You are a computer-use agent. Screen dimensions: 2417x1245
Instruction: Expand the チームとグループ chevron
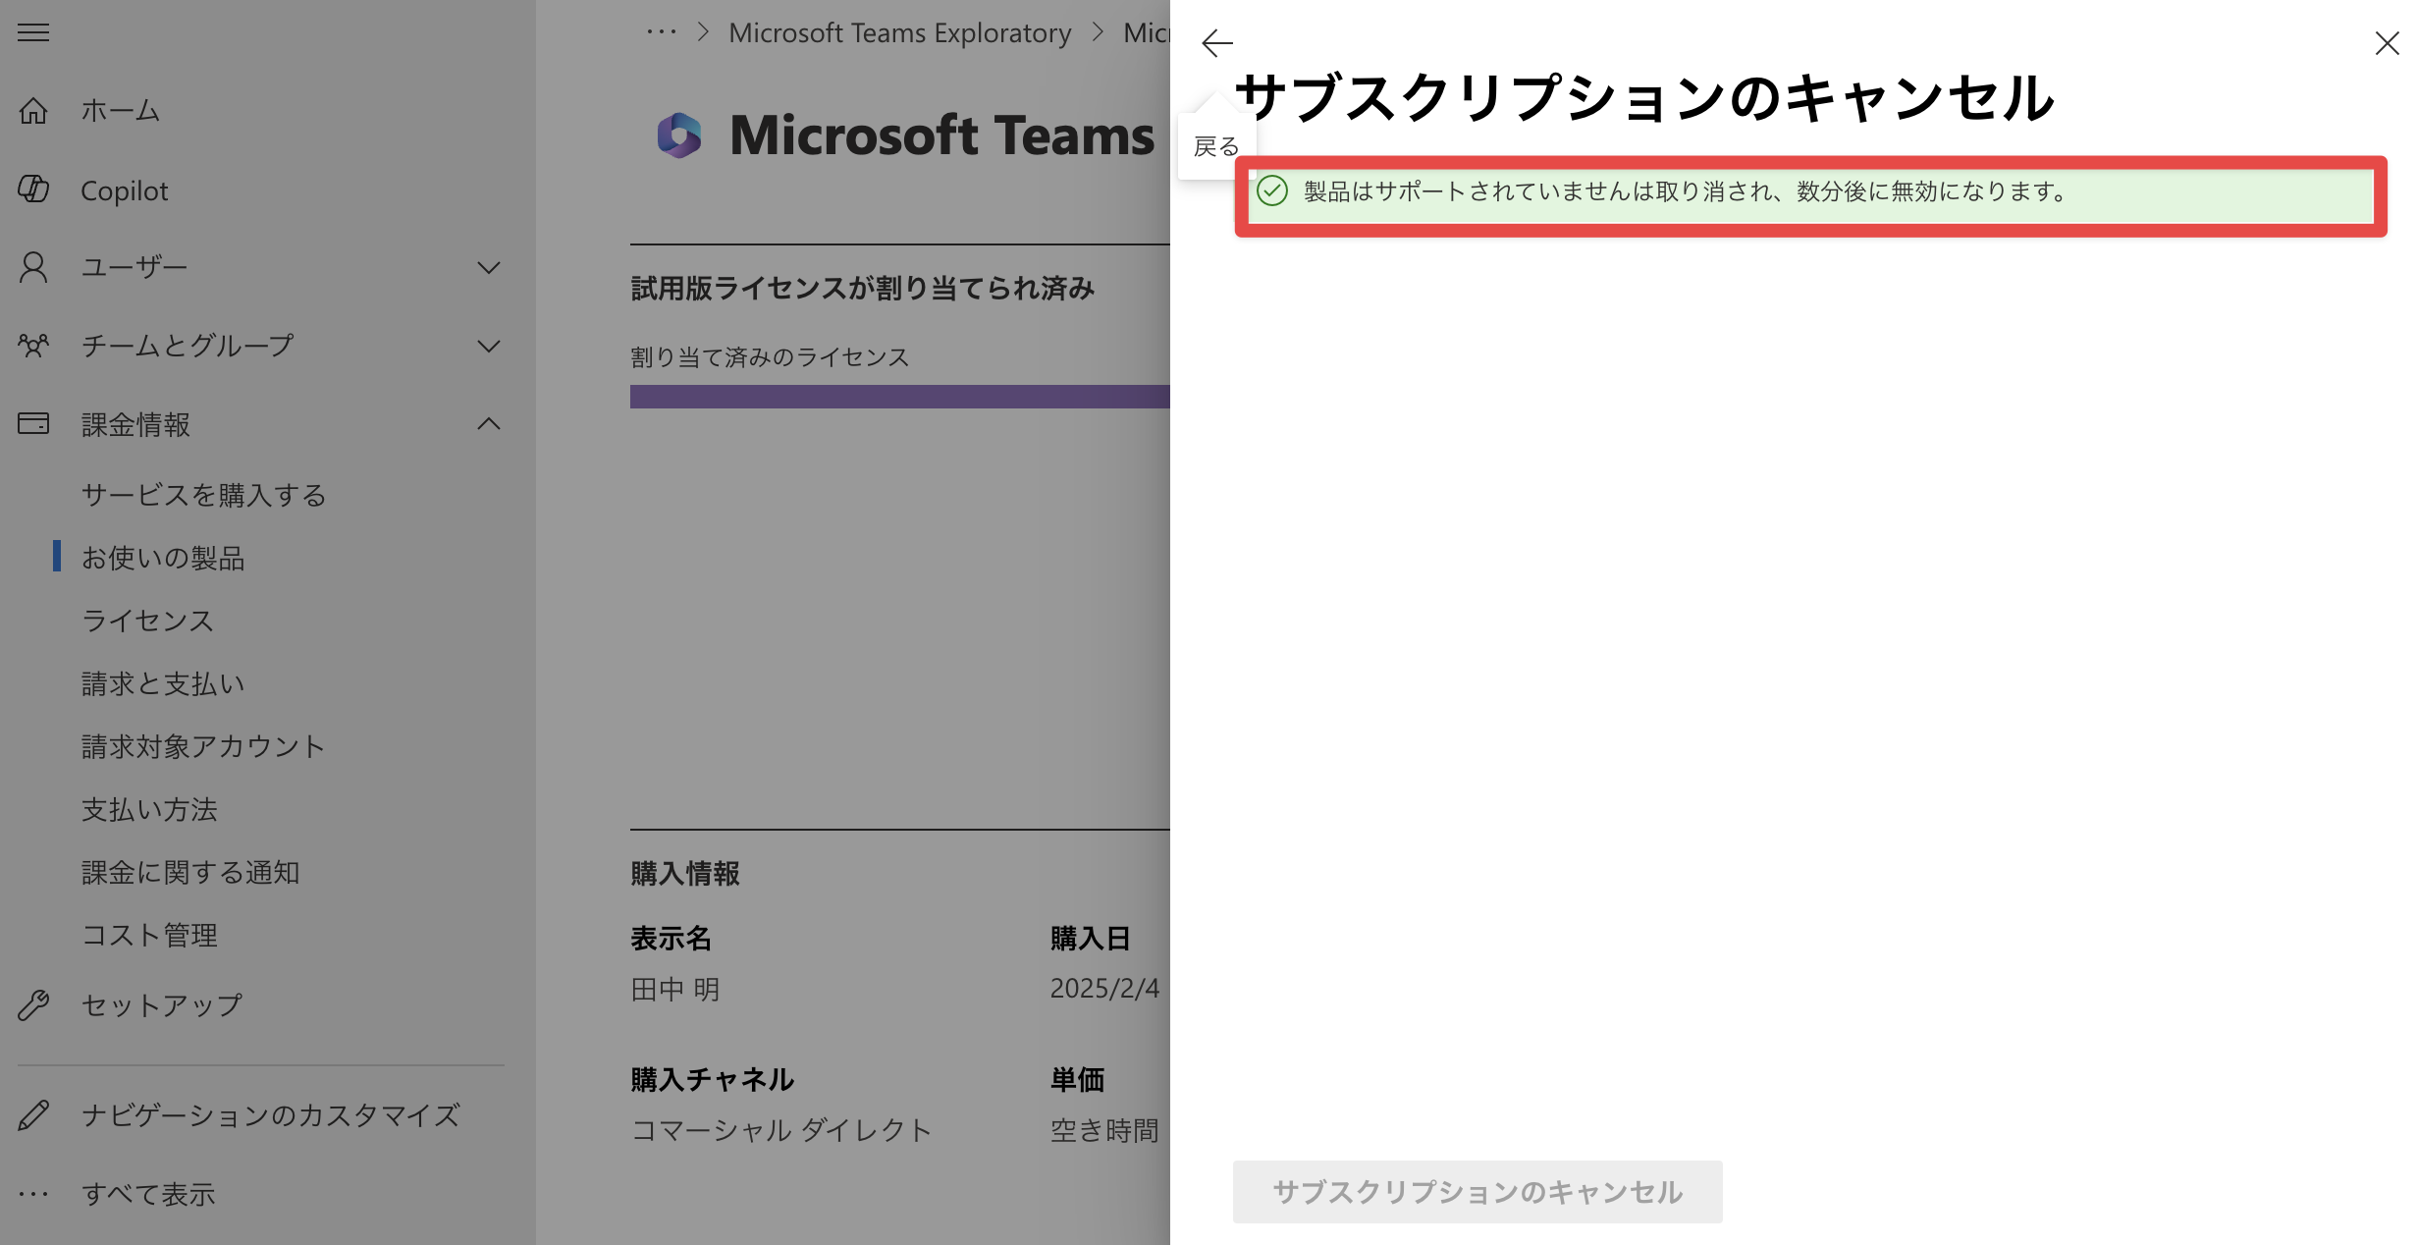point(489,346)
